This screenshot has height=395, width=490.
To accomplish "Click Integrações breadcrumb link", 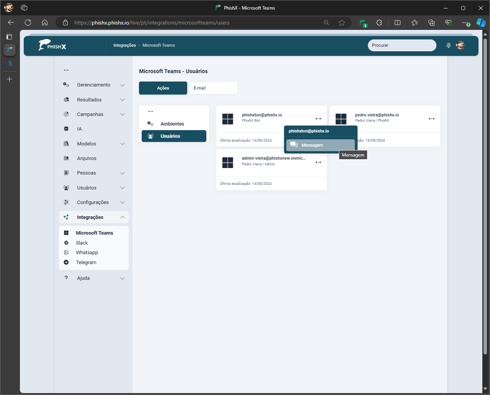I will point(124,45).
